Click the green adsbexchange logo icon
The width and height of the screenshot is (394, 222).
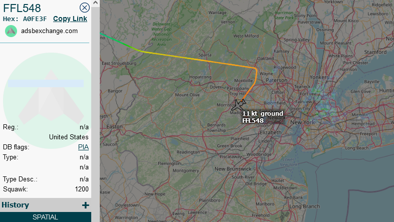coord(11,31)
